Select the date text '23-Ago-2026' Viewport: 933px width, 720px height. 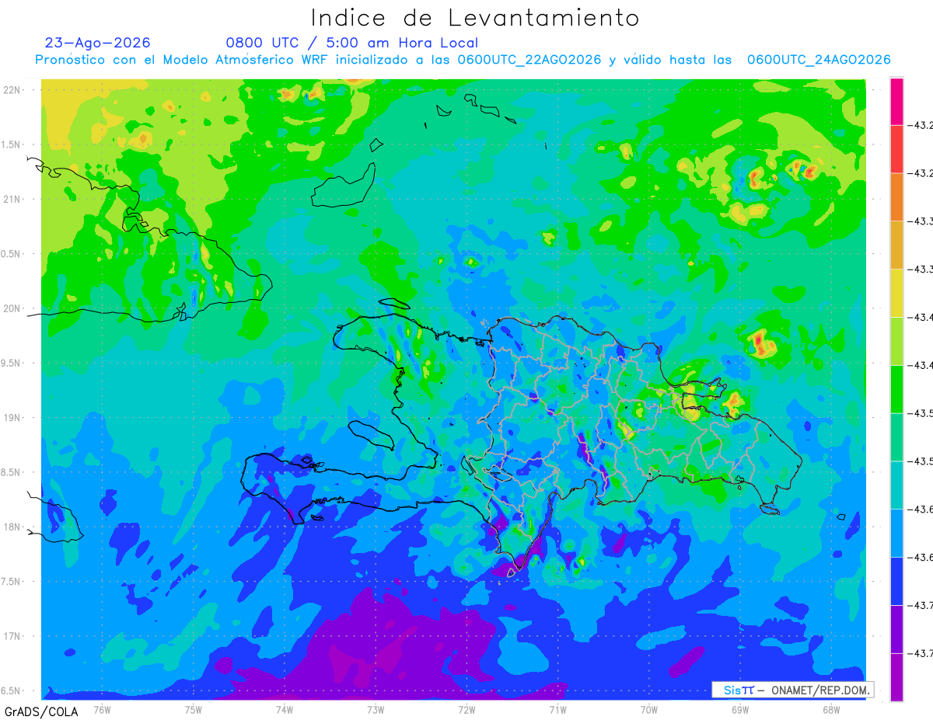pos(98,43)
